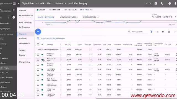Open Demographics section
This screenshot has height=99, width=177.
pyautogui.click(x=24, y=43)
